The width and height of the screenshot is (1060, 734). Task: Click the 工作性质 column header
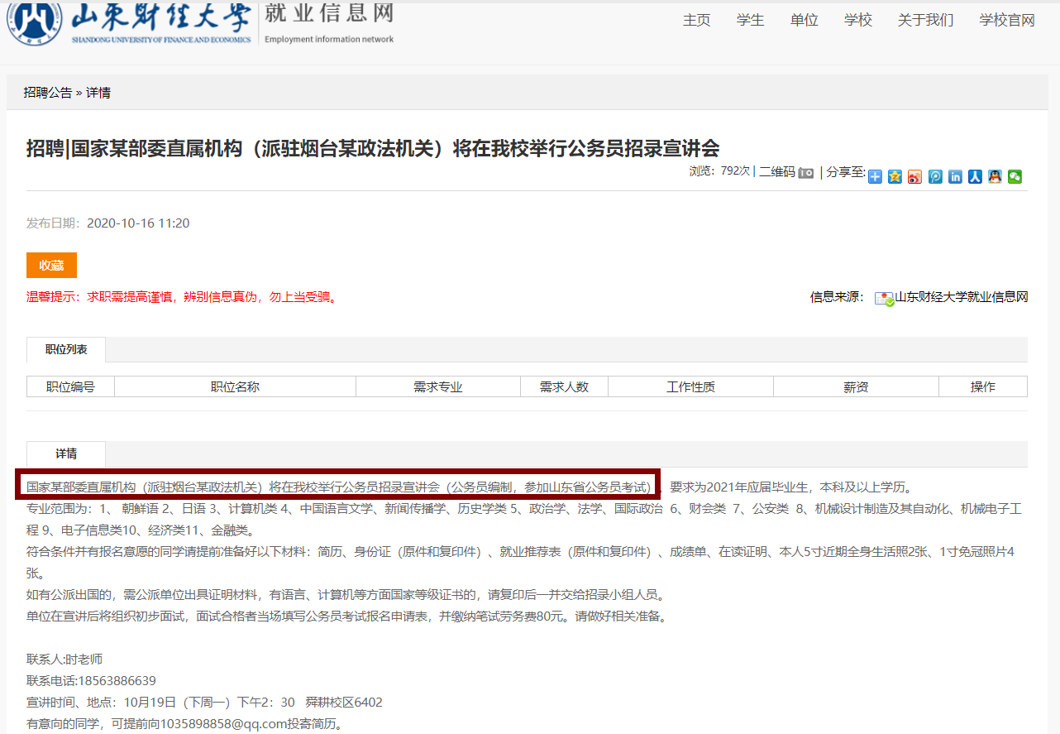690,386
